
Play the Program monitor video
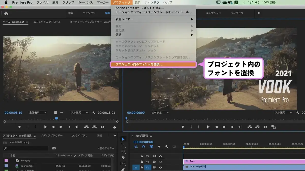(224, 127)
